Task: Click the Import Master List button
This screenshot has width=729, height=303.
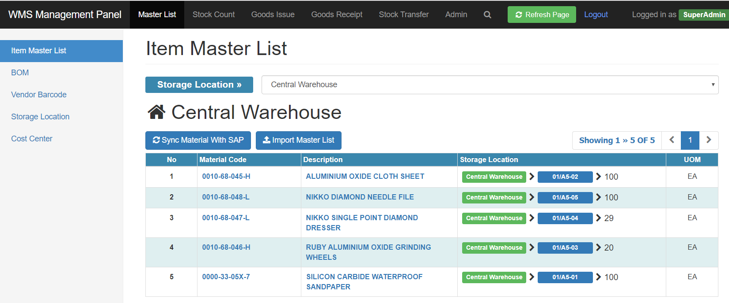Action: [x=299, y=140]
